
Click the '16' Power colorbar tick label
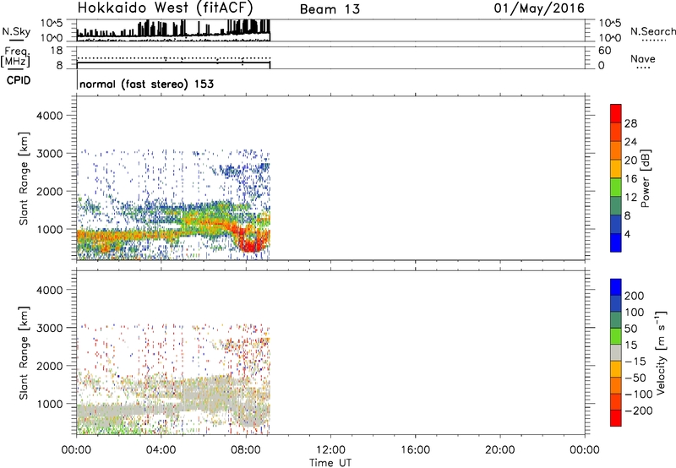[630, 179]
